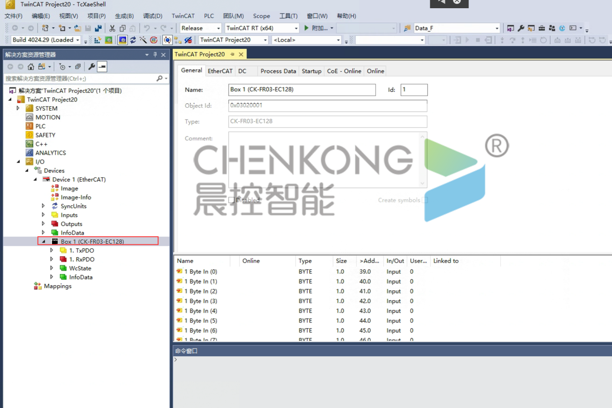This screenshot has height=408, width=612.
Task: Click the Home icon in Solution Explorer
Action: [x=31, y=67]
